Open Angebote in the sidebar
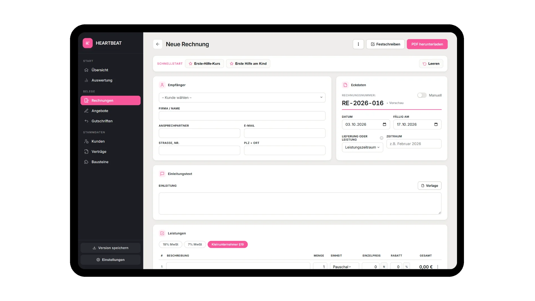Viewport: 535px width, 301px height. (110, 111)
